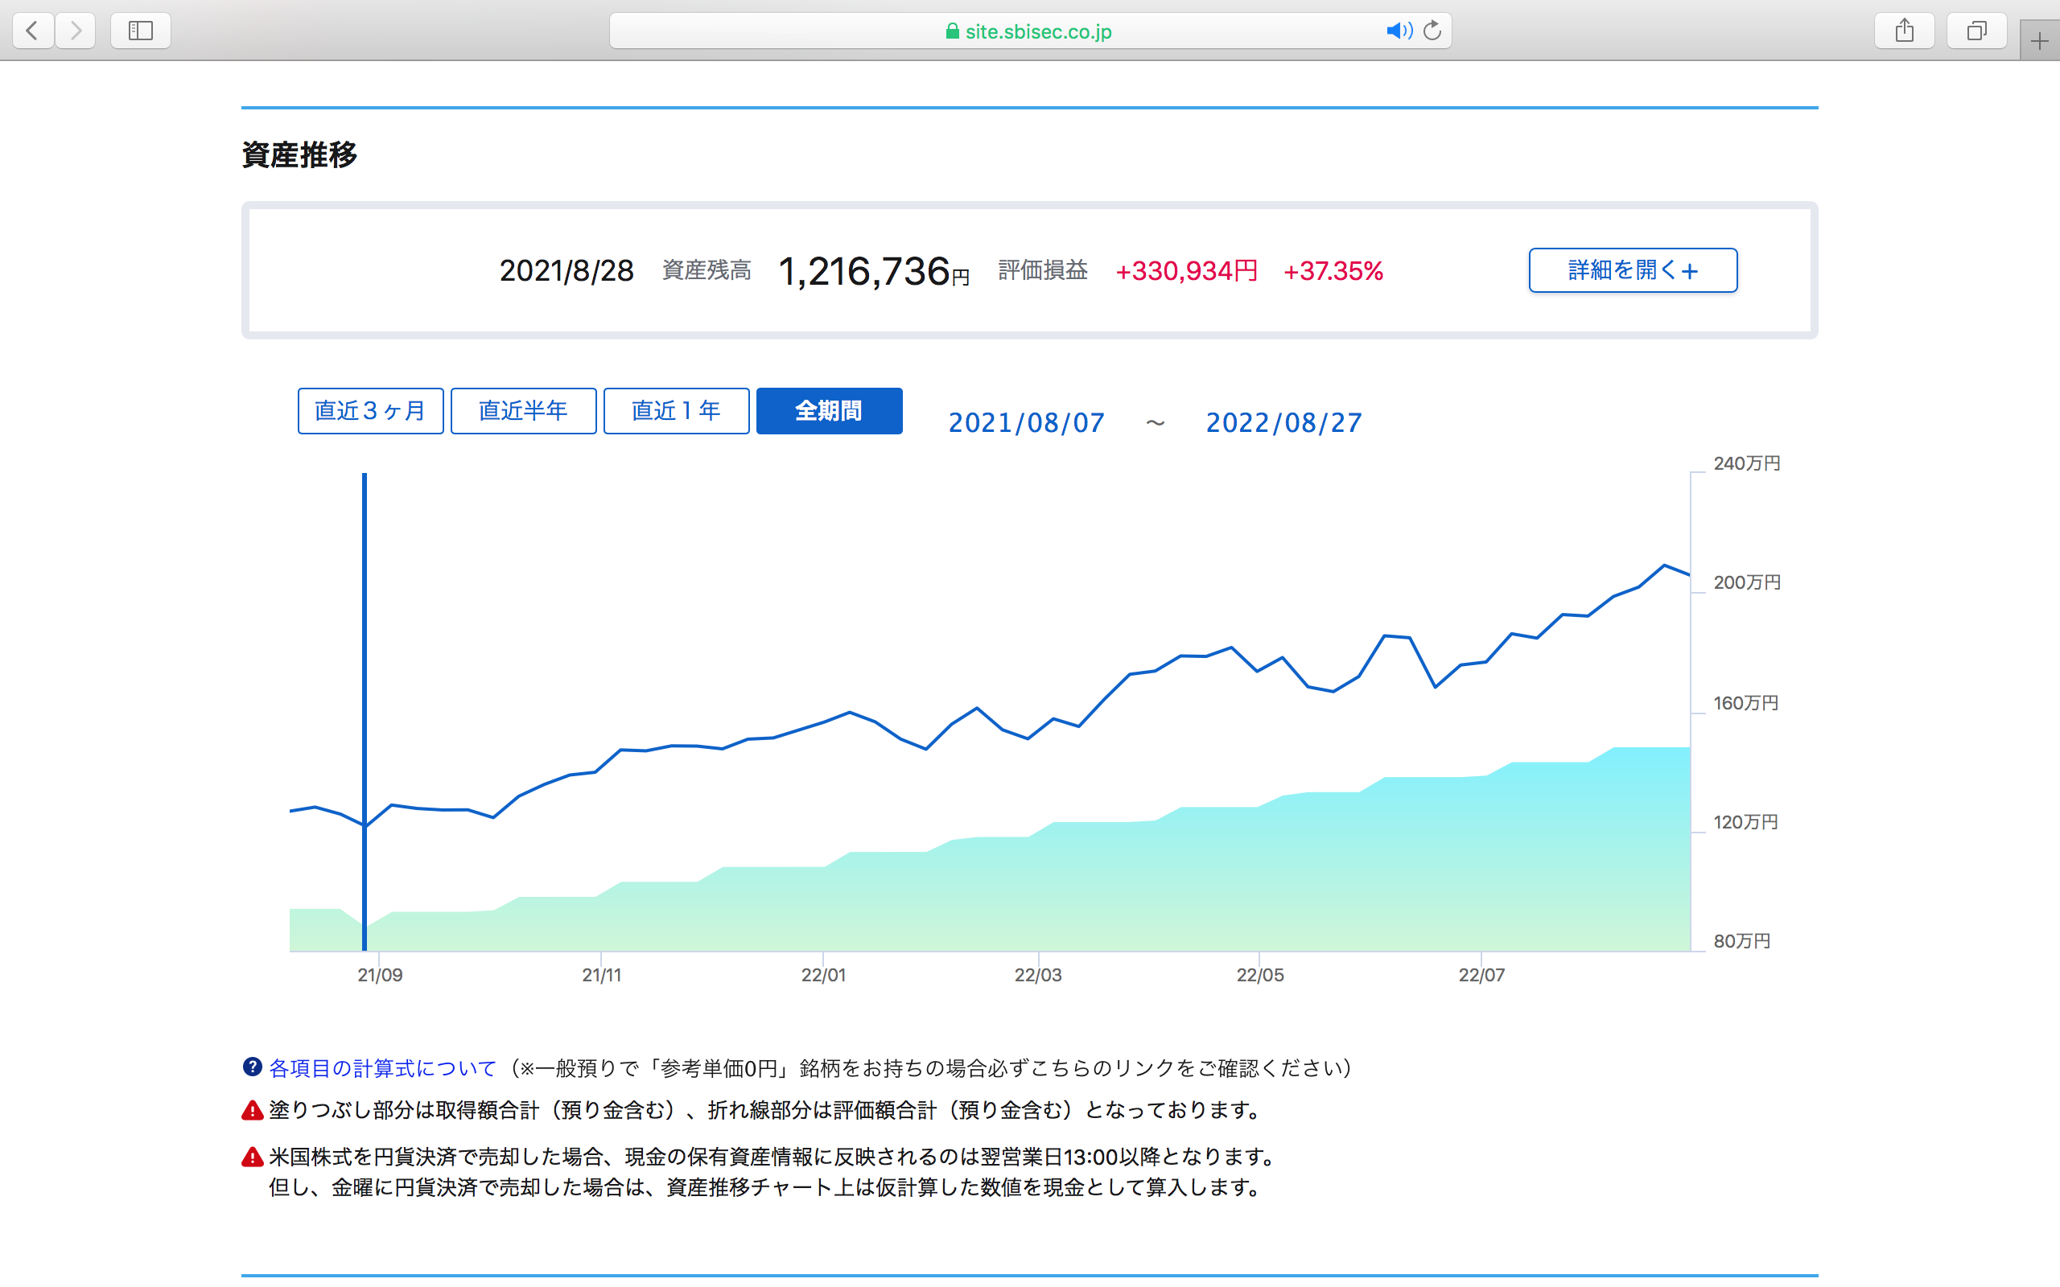Open the Share menu icon

1904,31
